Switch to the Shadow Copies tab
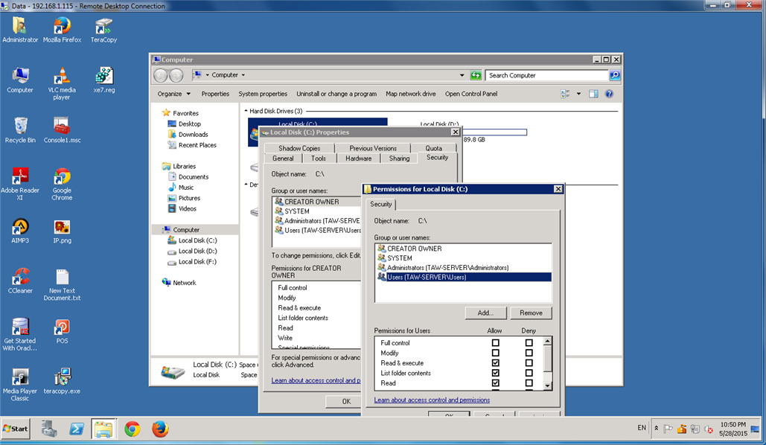 pos(299,148)
